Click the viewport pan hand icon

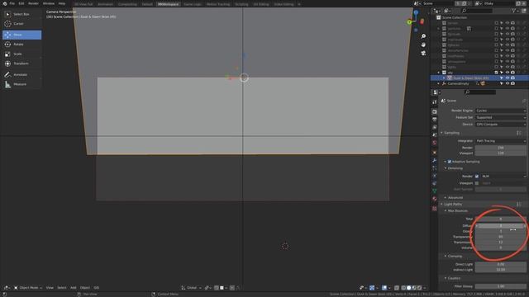(x=423, y=45)
